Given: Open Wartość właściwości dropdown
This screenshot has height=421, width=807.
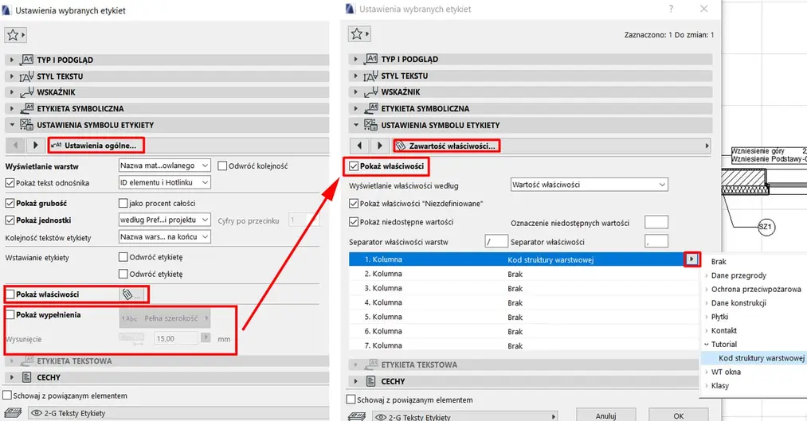Looking at the screenshot, I should click(x=590, y=185).
